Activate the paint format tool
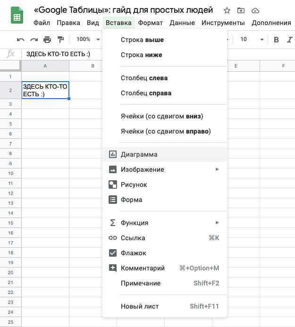This screenshot has width=295, height=327. 60,40
